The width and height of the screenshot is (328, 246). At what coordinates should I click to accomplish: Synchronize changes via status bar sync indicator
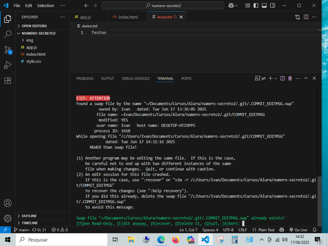(x=39, y=230)
